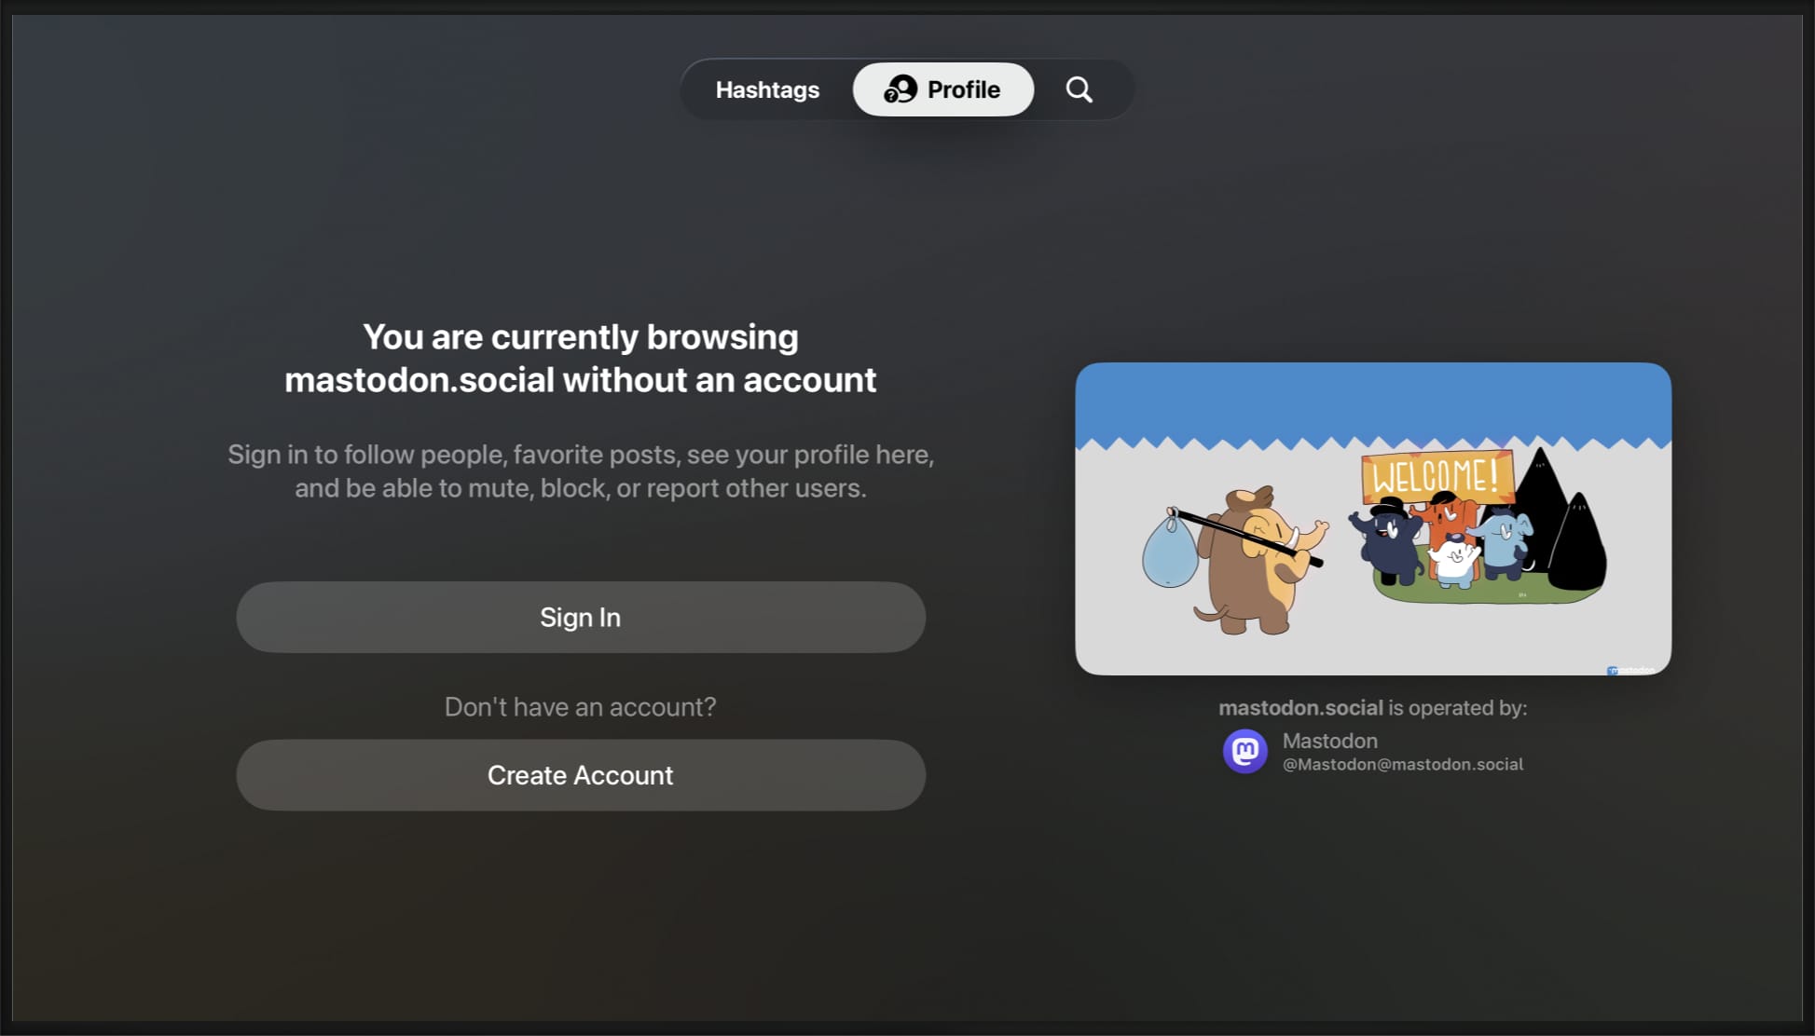Select the Profile tab

(942, 89)
